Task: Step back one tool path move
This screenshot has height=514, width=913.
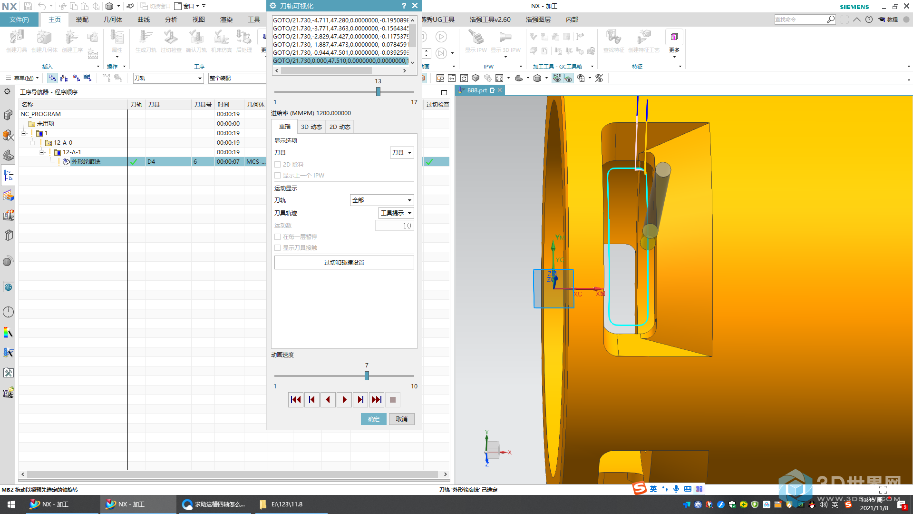Action: point(312,400)
